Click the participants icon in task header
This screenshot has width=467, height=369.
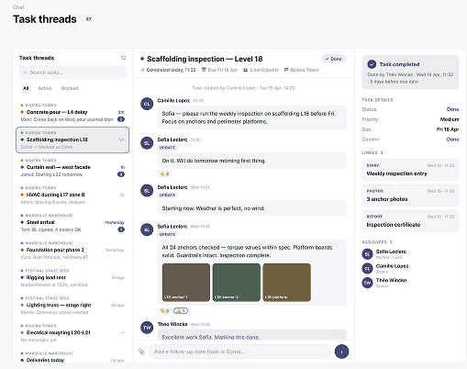pyautogui.click(x=245, y=70)
